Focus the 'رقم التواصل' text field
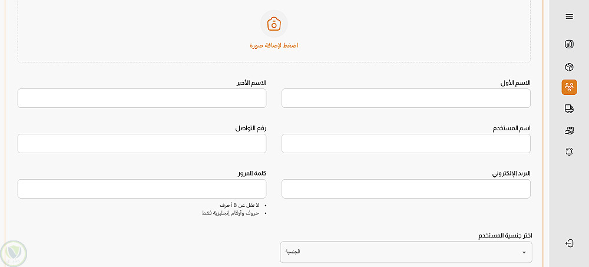589x267 pixels. point(142,143)
